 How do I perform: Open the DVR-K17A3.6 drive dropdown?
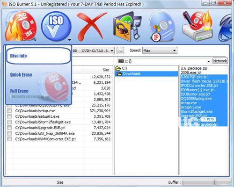click(x=112, y=50)
